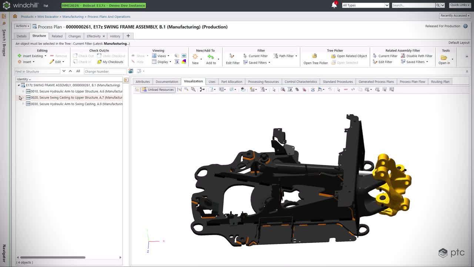The width and height of the screenshot is (474, 267).
Task: Click the Add to icon
Action: [x=211, y=57]
